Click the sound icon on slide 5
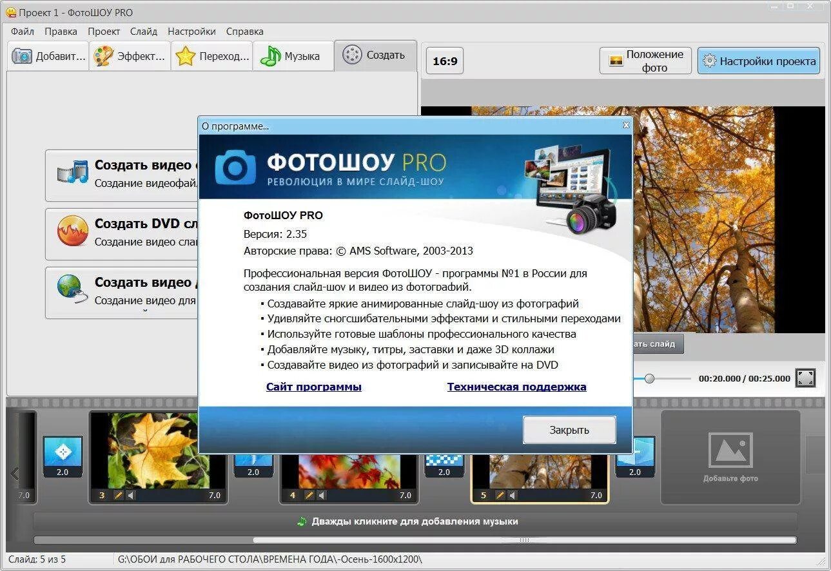The width and height of the screenshot is (831, 571). [x=512, y=496]
